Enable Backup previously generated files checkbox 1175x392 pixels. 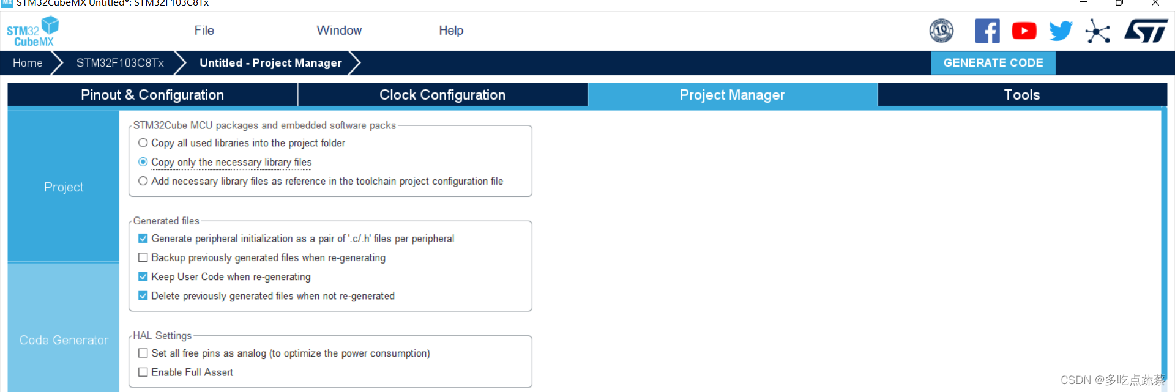click(x=143, y=257)
